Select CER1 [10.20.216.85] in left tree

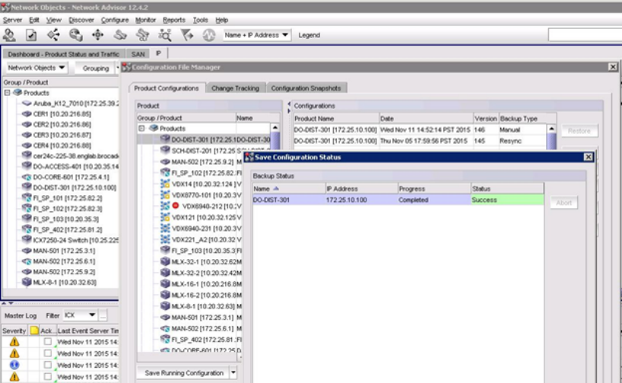click(62, 114)
